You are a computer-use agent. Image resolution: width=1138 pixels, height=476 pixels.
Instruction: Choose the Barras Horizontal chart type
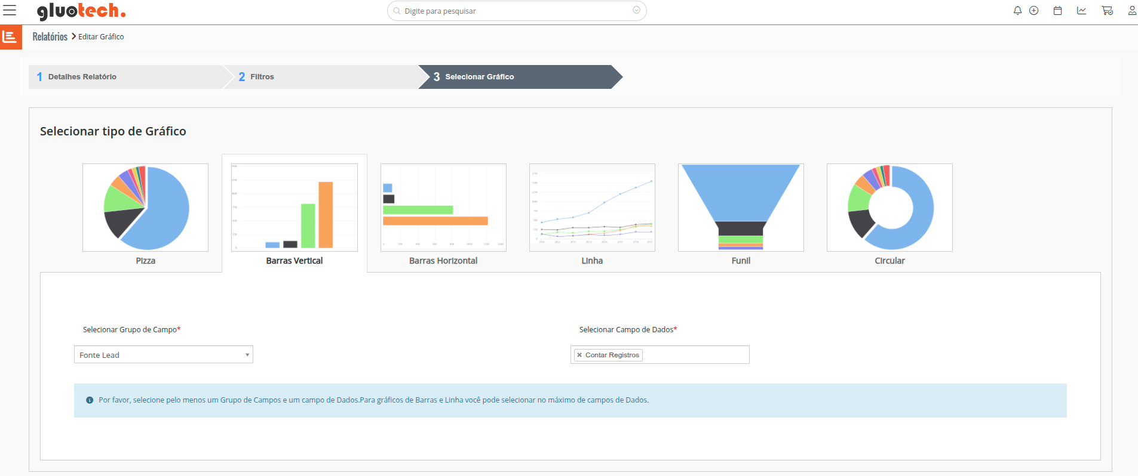[443, 208]
